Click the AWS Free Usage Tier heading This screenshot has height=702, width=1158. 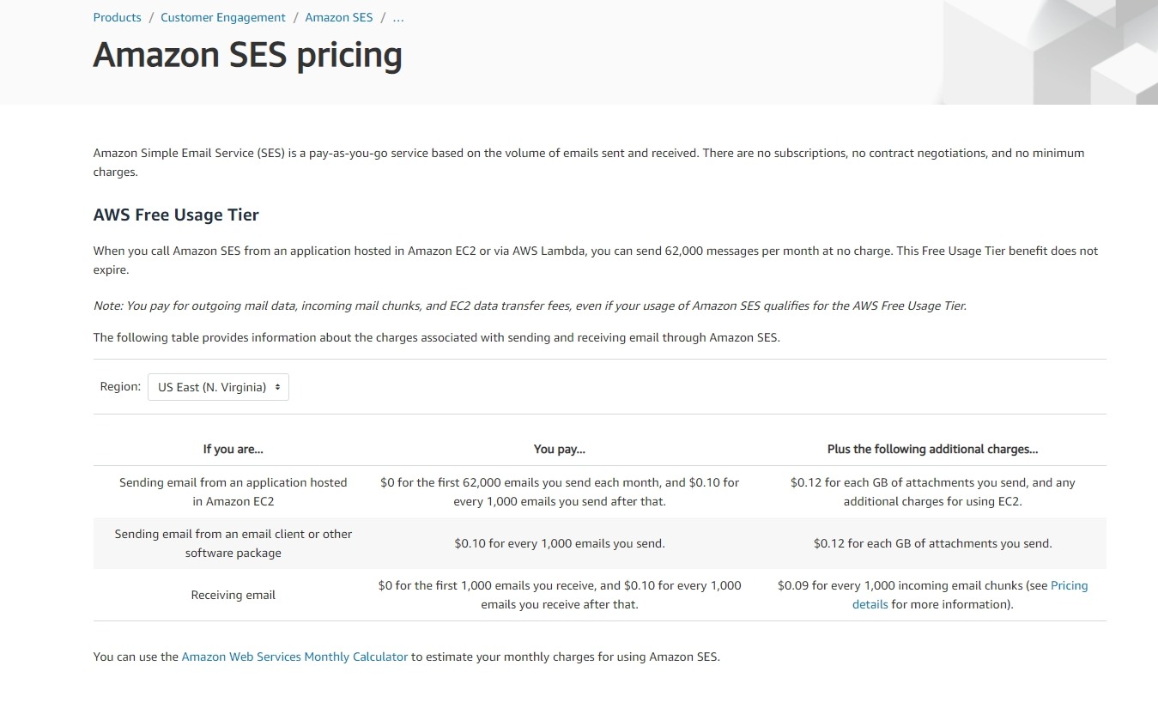click(x=176, y=215)
